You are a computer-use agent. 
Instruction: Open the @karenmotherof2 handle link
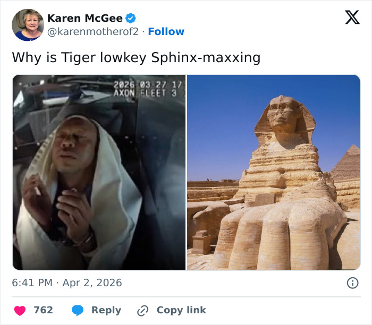click(93, 32)
